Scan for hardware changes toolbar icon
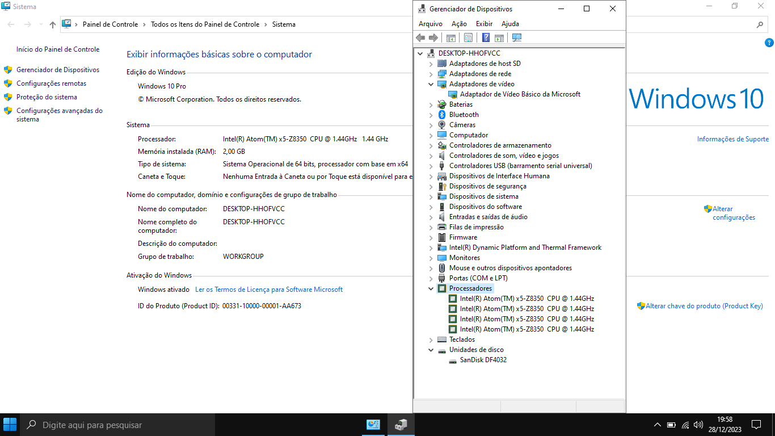 click(x=517, y=37)
